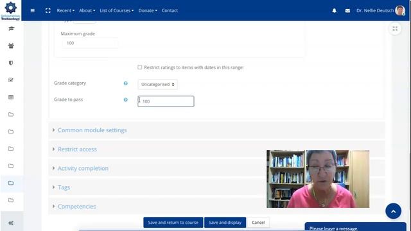The width and height of the screenshot is (411, 231).
Task: Open the notifications bell
Action: [x=334, y=10]
